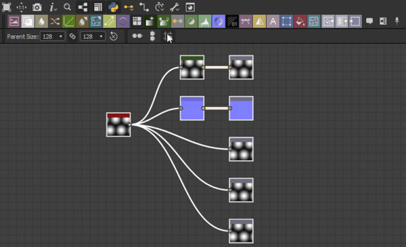Open the Parent Size width dropdown
This screenshot has height=247, width=406.
pyautogui.click(x=53, y=37)
